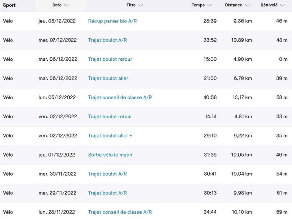
Task: Open Trajet boulot A/R from 30/11/2022
Action: pyautogui.click(x=107, y=174)
